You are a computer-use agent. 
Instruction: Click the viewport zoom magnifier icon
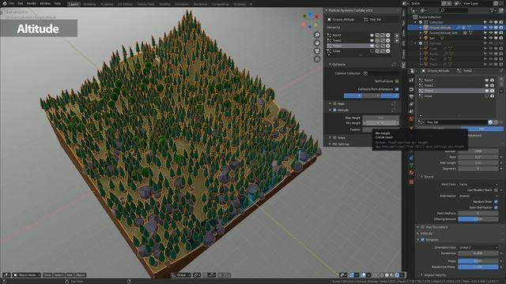(x=317, y=35)
